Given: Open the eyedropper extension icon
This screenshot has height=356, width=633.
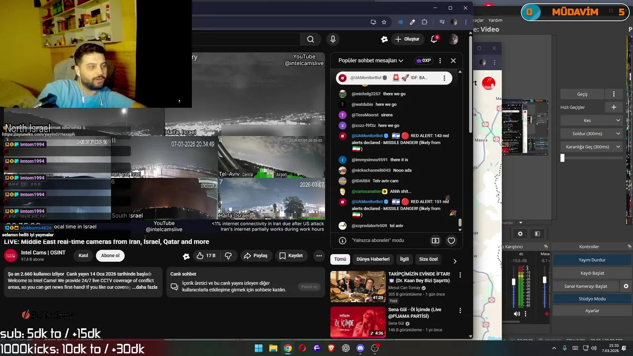Looking at the screenshot, I should coord(412,22).
